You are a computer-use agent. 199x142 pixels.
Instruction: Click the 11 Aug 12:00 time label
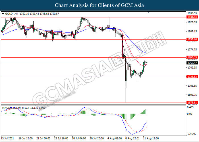151,138
